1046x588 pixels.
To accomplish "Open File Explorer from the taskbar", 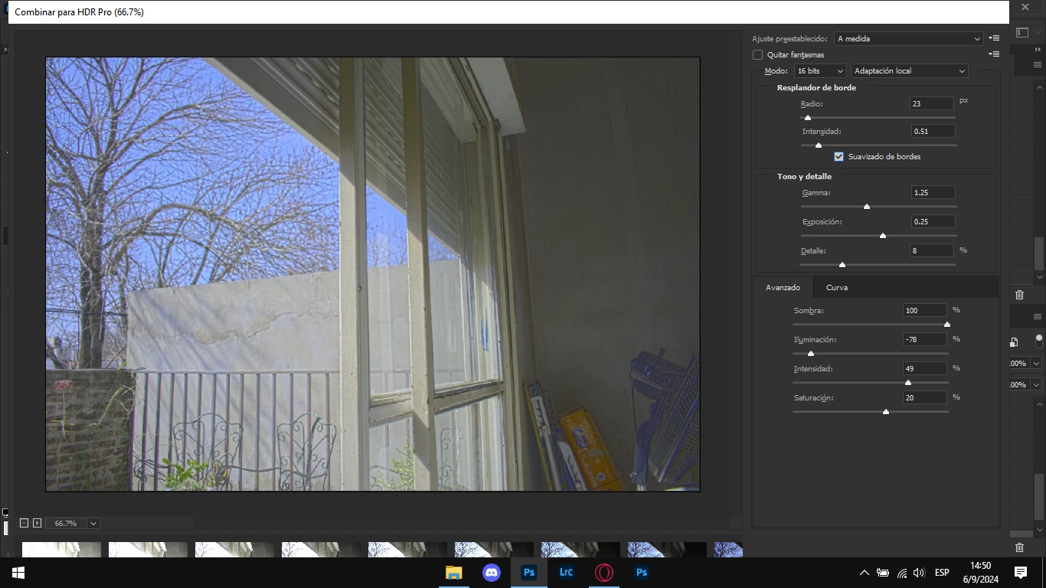I will pyautogui.click(x=454, y=573).
